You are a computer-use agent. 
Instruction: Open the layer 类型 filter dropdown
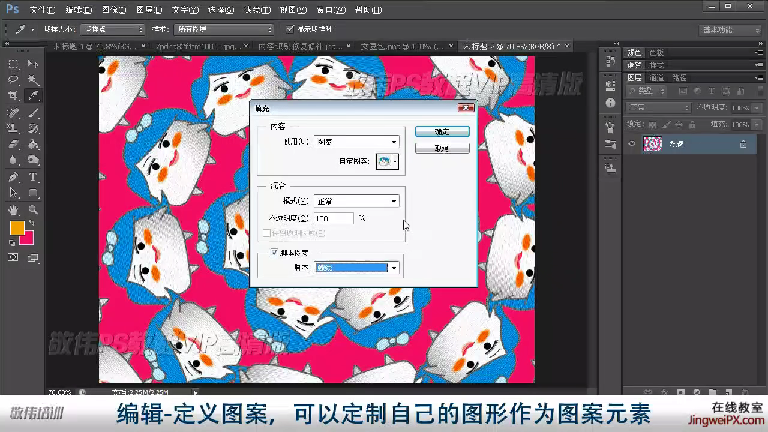(647, 91)
